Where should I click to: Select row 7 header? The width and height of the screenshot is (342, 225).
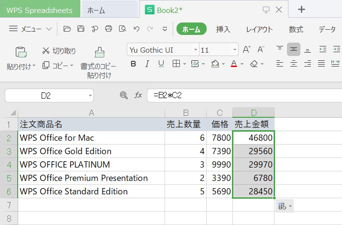(9, 205)
